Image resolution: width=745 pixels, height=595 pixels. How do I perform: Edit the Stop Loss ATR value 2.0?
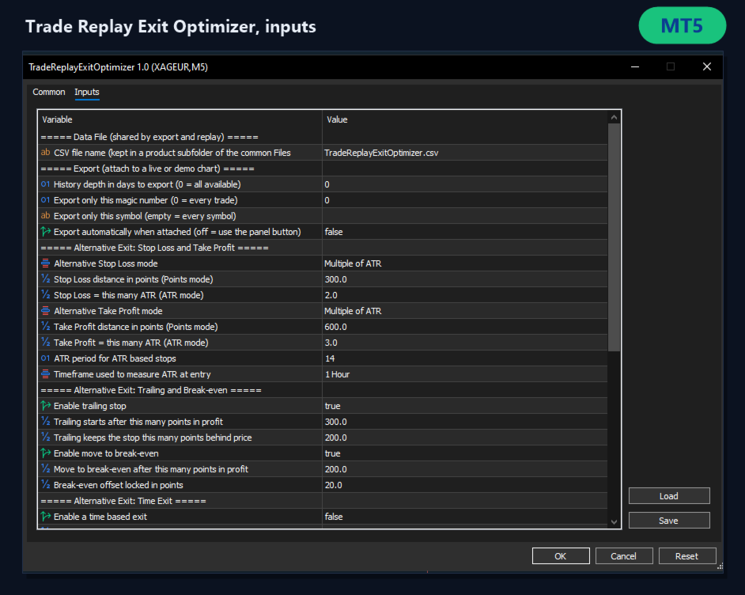click(465, 295)
